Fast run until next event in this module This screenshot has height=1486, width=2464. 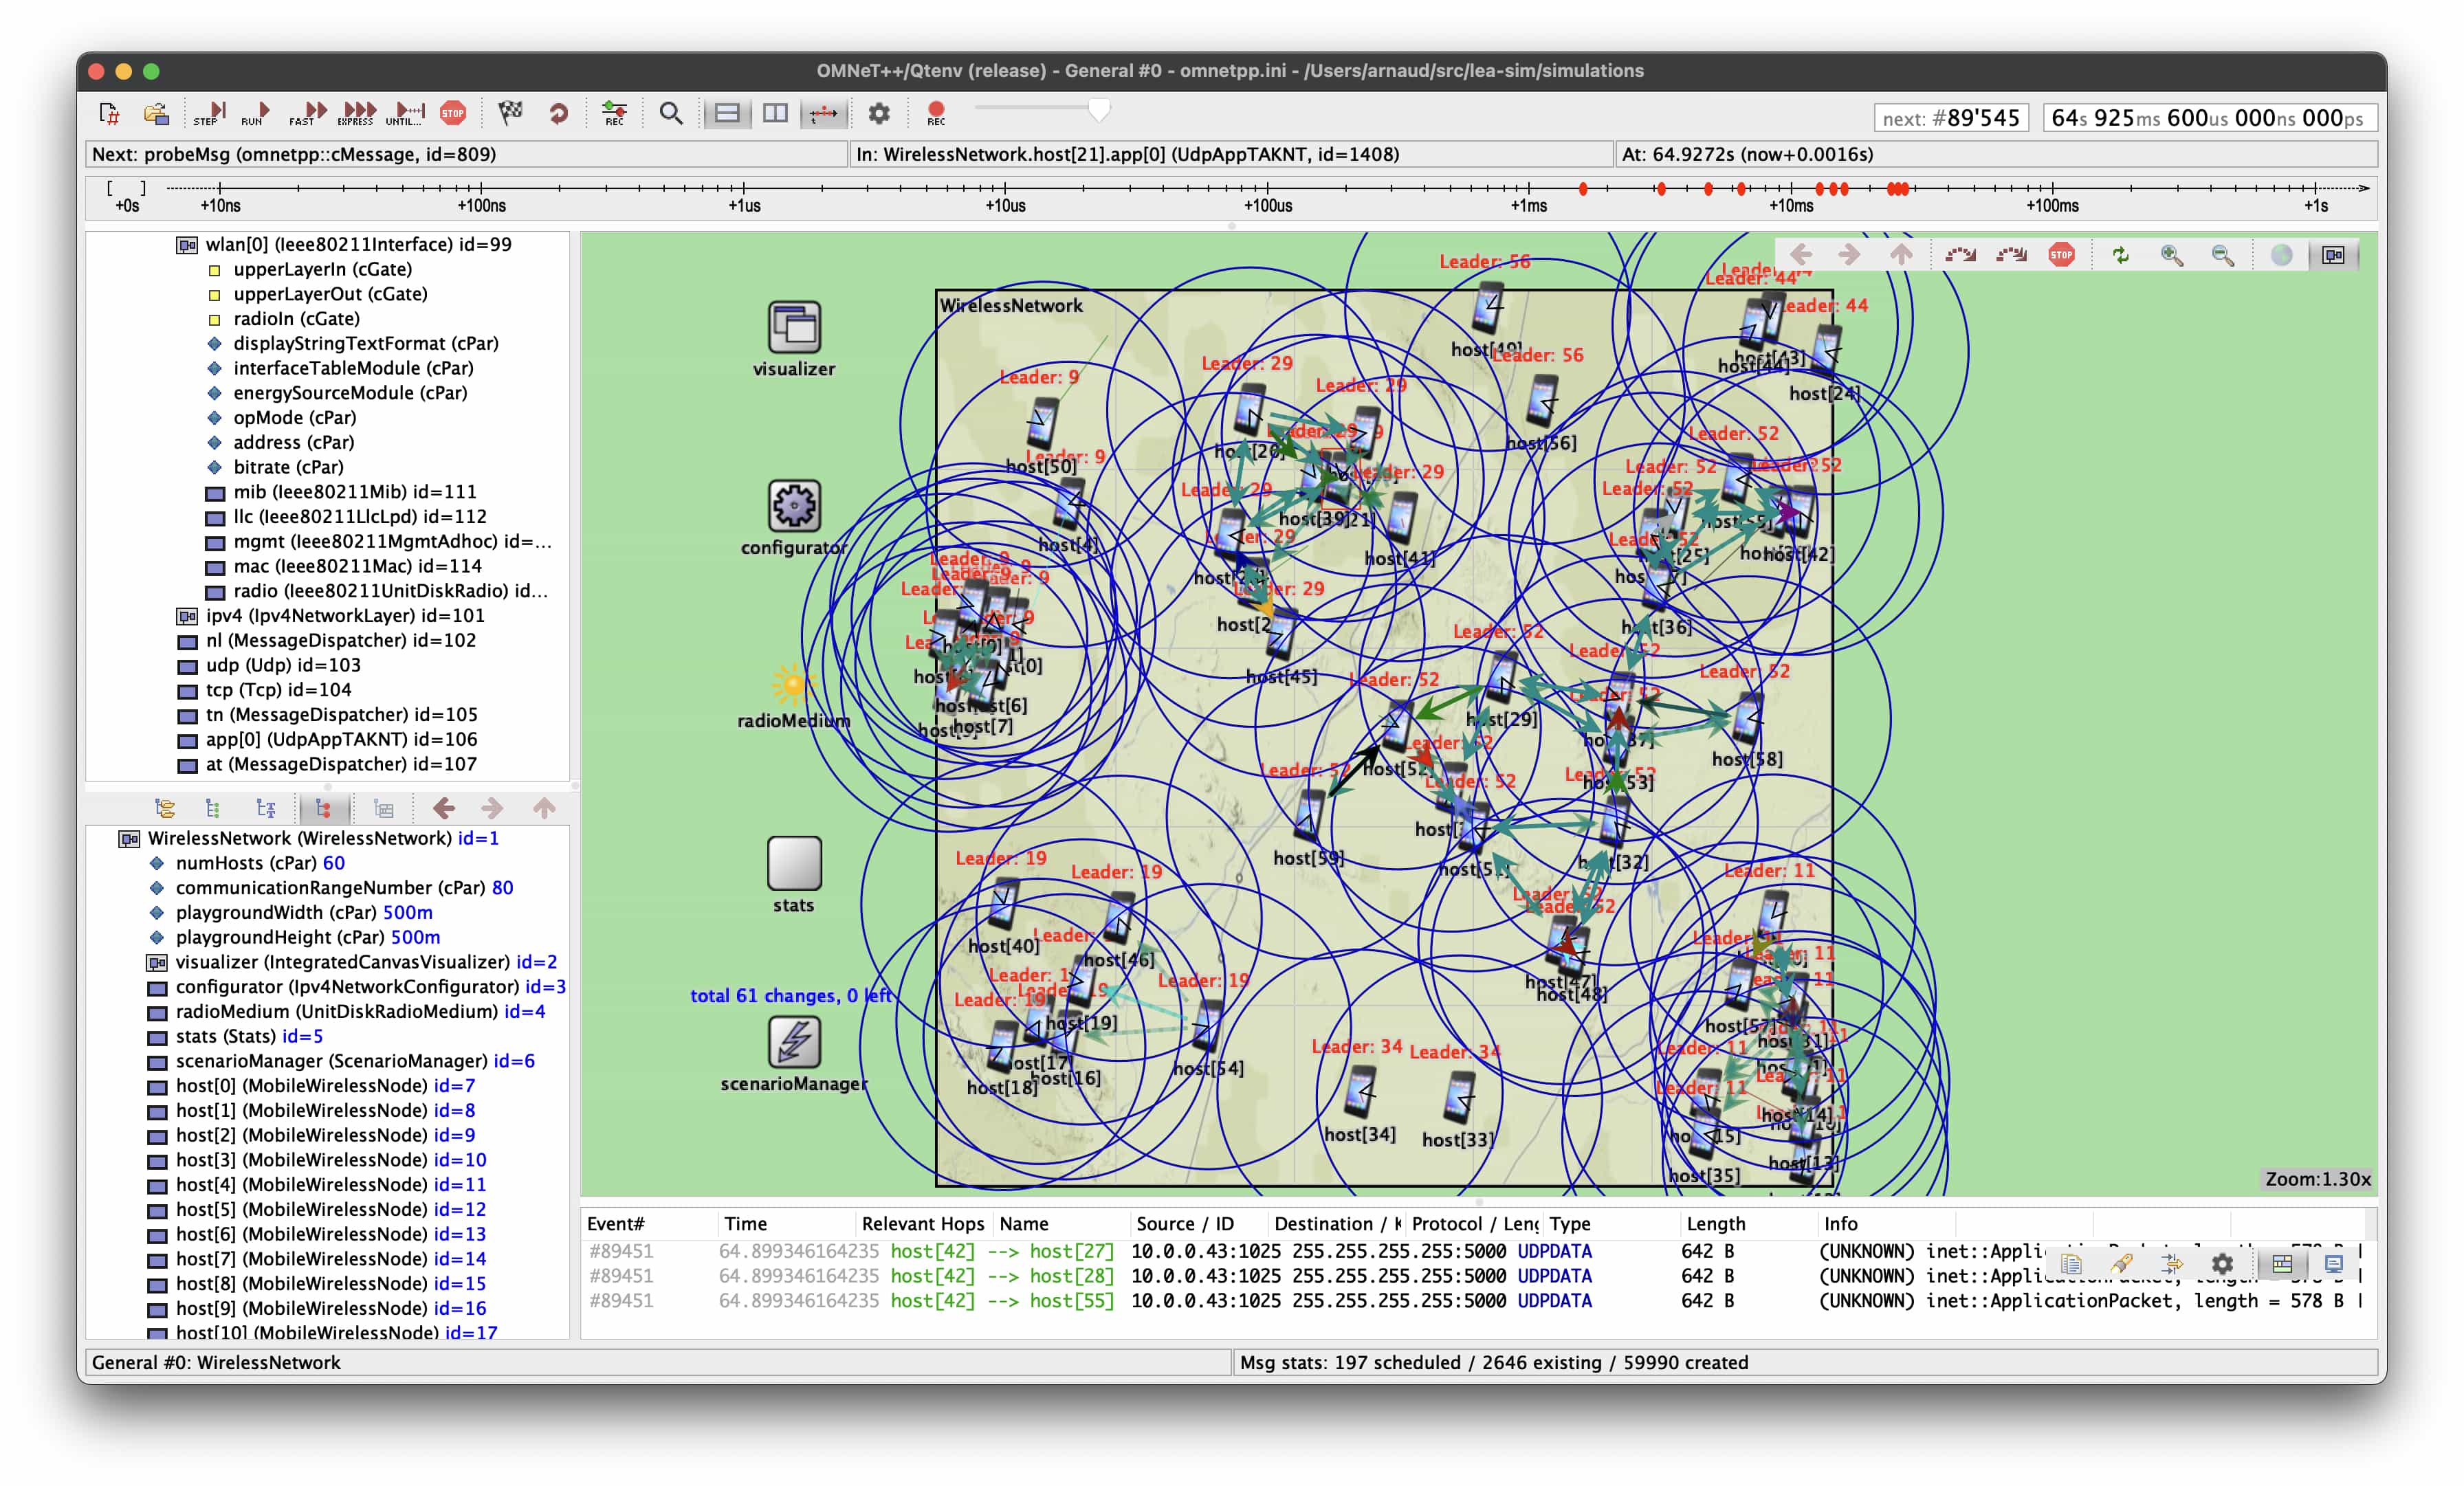[2010, 255]
